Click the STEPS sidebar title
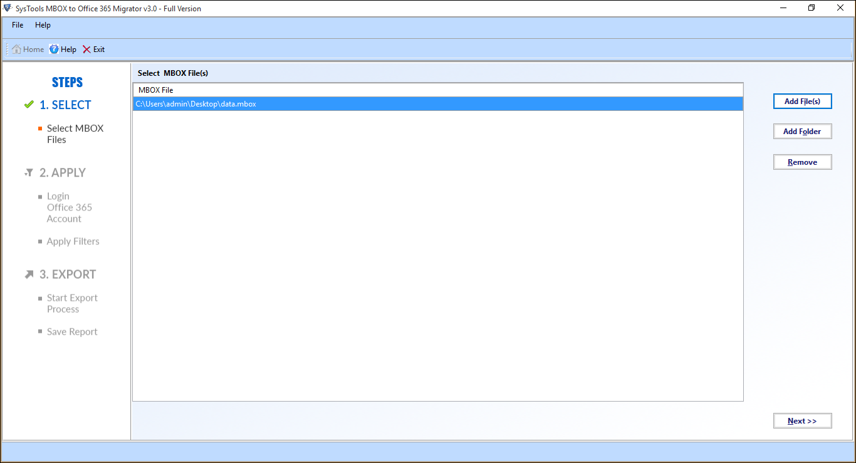Screen dimensions: 856x463 click(67, 82)
